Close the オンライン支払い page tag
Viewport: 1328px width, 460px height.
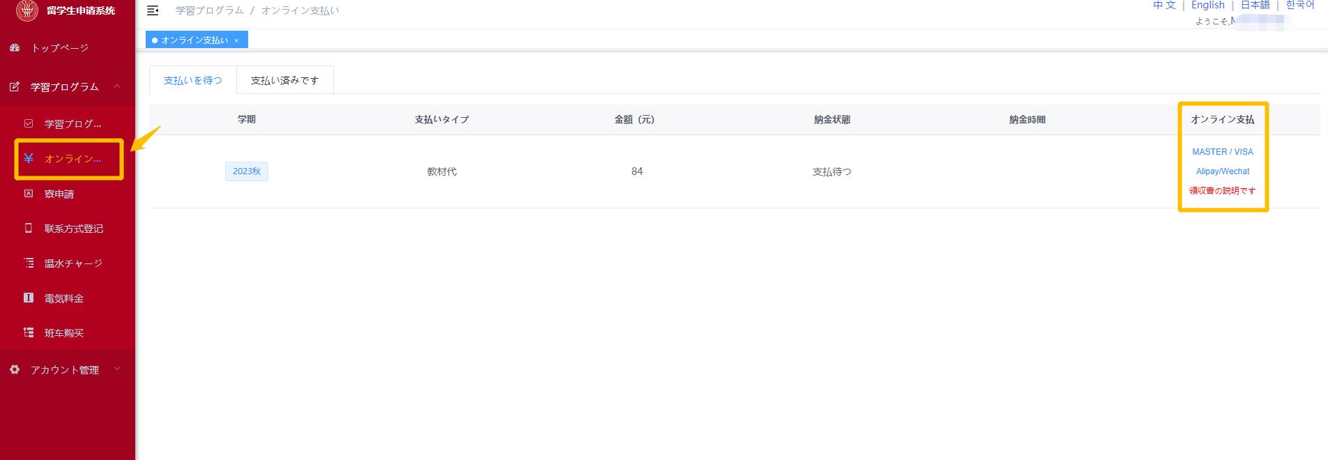tap(236, 40)
